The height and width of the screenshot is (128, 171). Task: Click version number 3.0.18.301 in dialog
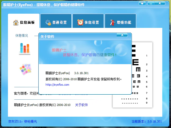[81, 73]
